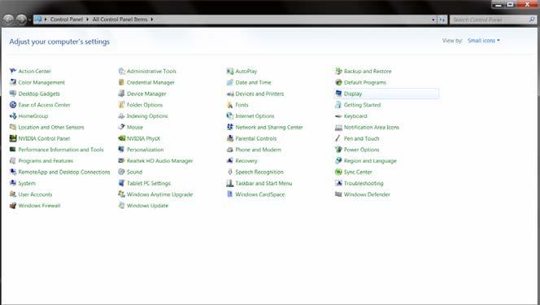
Task: Open the Windows Defender icon
Action: coord(338,194)
